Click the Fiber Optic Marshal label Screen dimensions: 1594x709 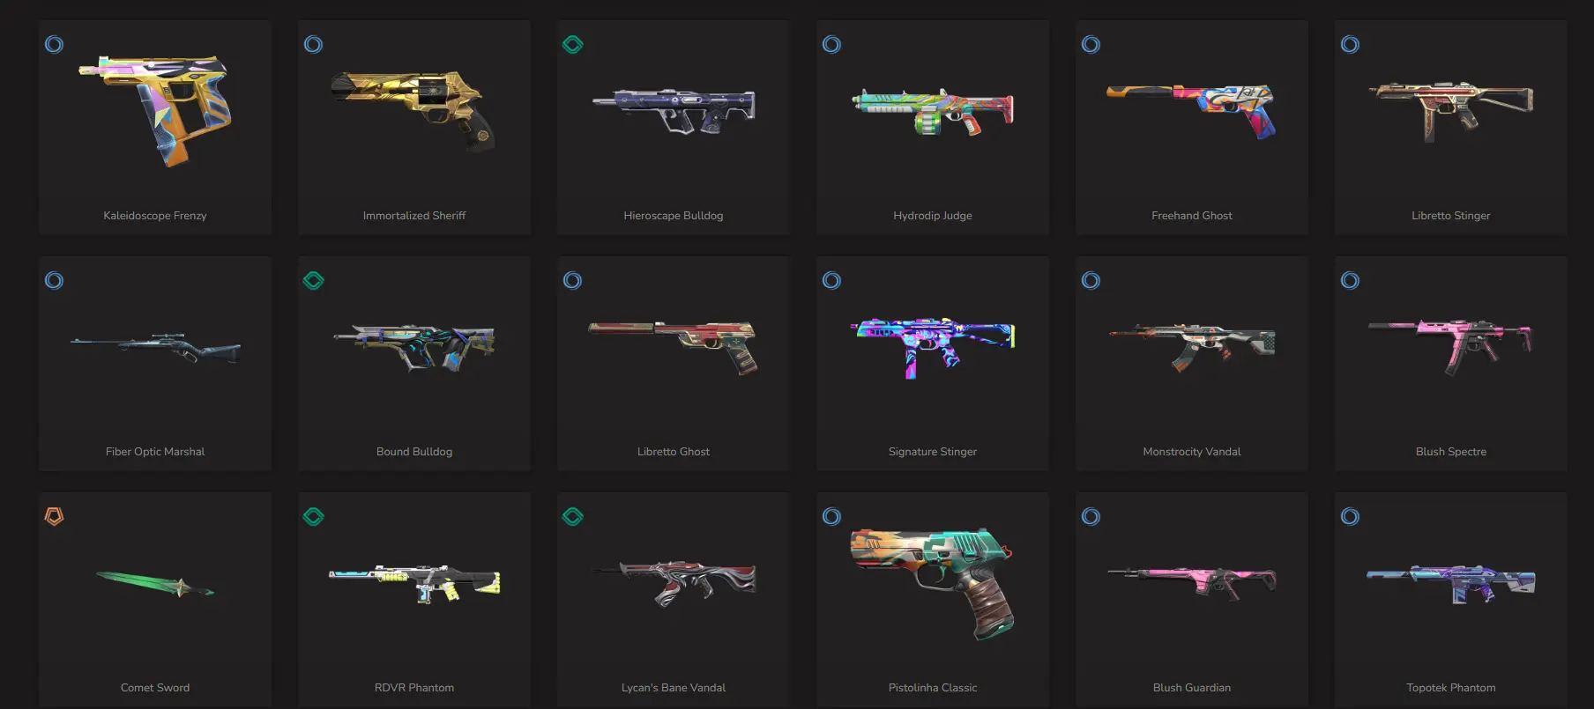coord(155,452)
